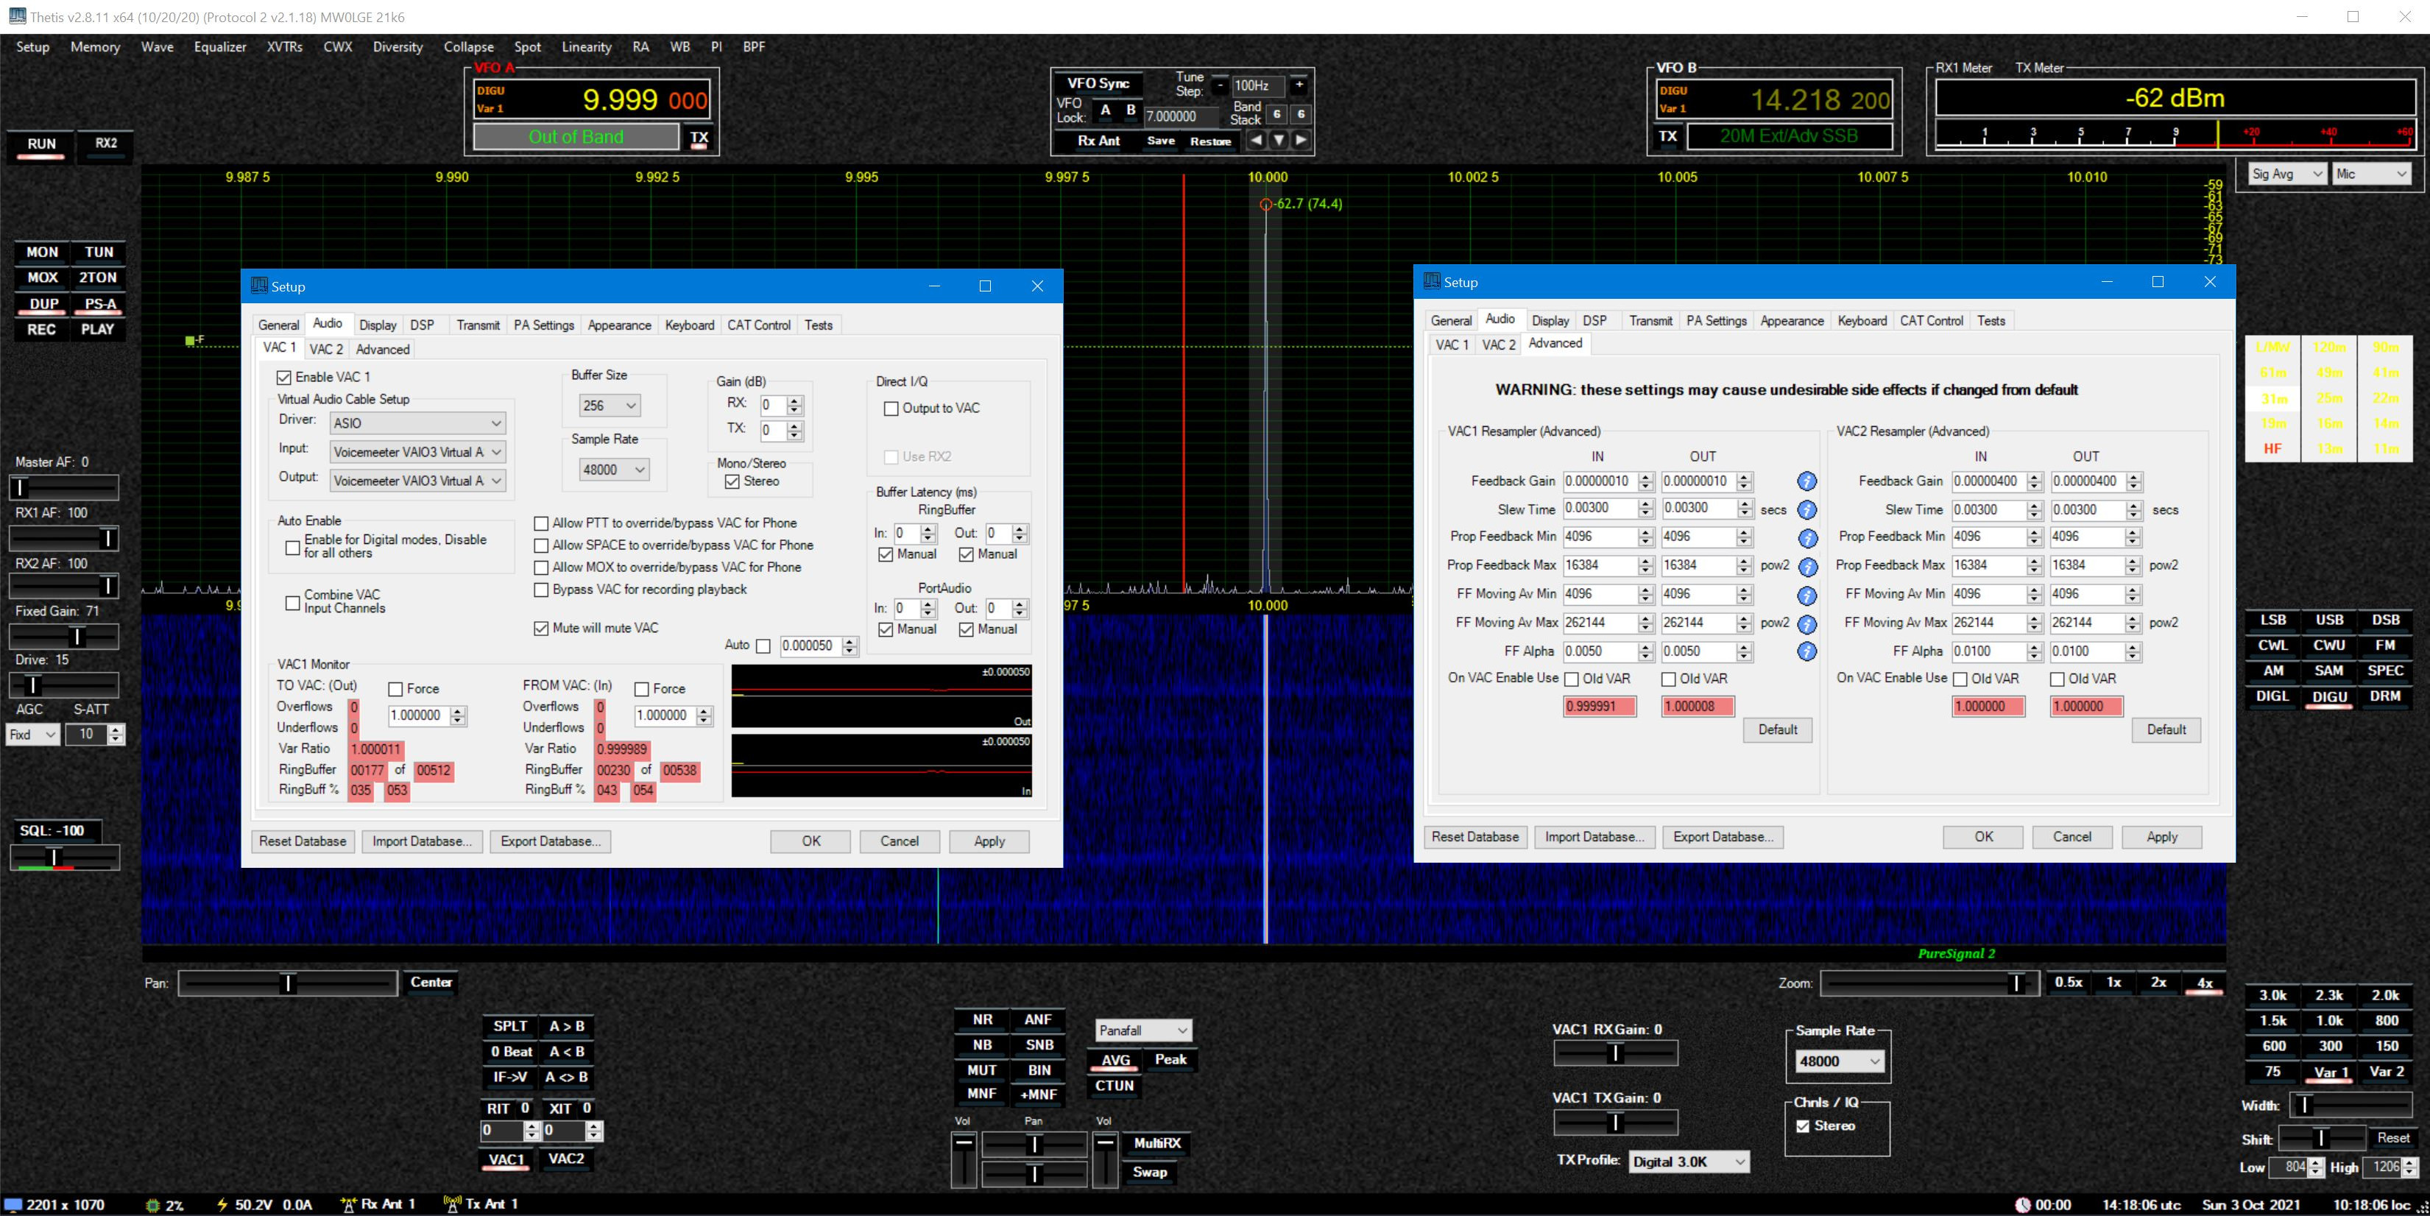
Task: Toggle the Mute will mute VAC checkbox
Action: coord(542,629)
